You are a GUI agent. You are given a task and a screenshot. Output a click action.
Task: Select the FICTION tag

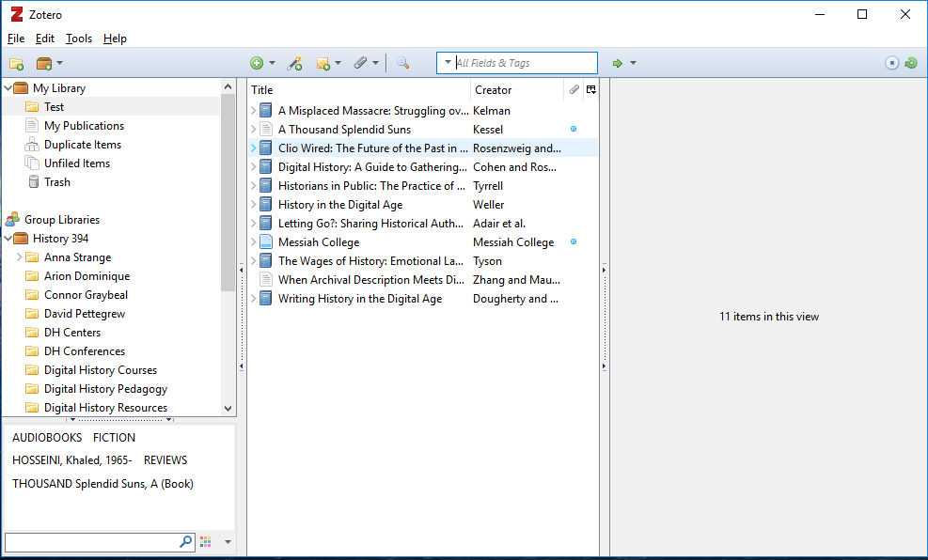click(x=114, y=438)
